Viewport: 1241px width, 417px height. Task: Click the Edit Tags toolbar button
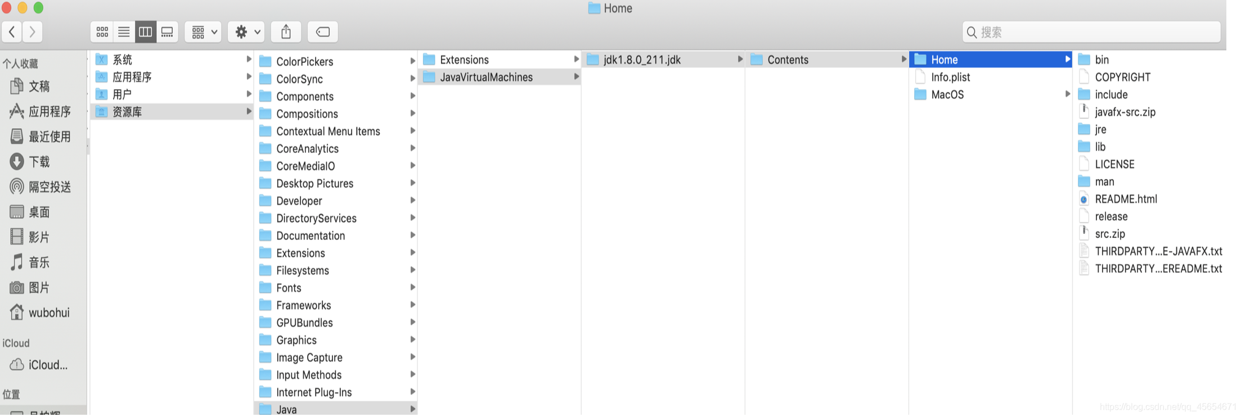323,32
